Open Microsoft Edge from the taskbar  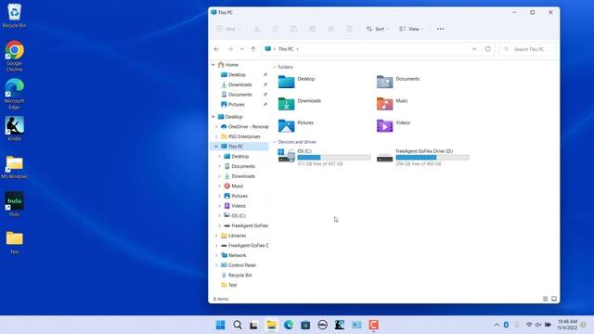point(289,325)
